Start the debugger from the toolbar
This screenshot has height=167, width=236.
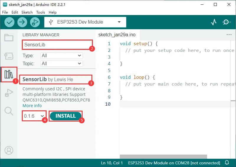pos(35,22)
